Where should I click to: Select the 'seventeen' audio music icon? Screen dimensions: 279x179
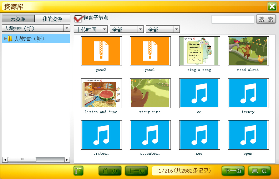[x=150, y=135]
